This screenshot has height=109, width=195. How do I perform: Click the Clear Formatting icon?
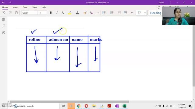click(91, 13)
